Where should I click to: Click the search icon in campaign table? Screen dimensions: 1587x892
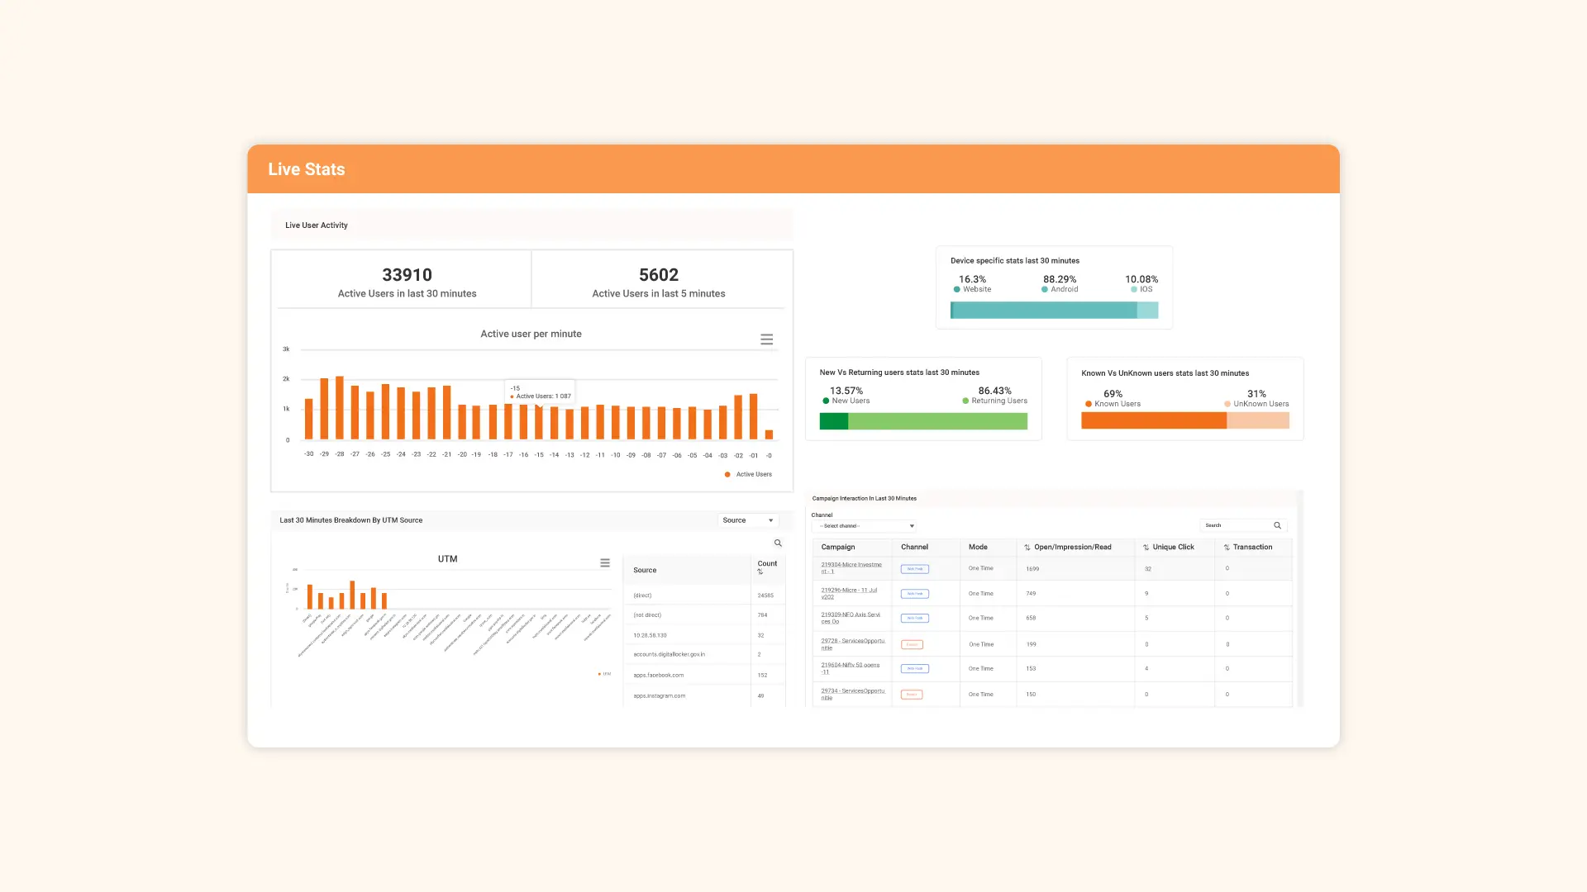[1277, 525]
